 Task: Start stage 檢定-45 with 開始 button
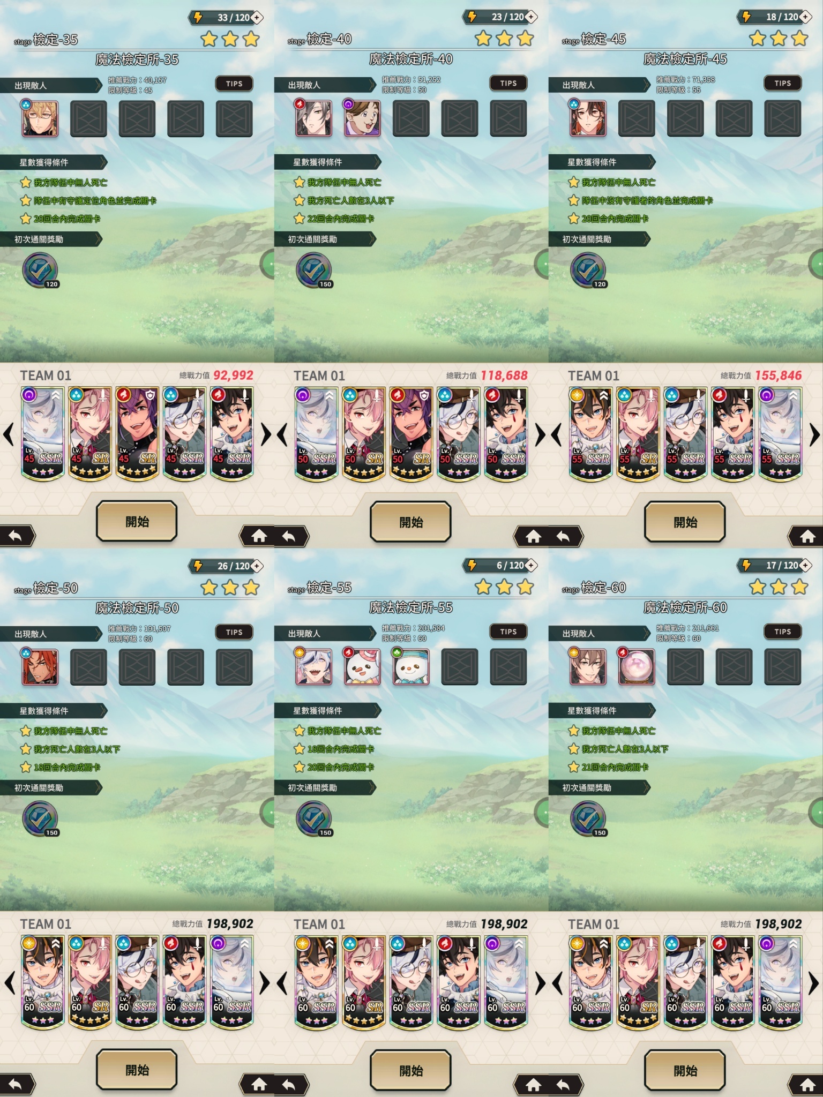point(685,522)
